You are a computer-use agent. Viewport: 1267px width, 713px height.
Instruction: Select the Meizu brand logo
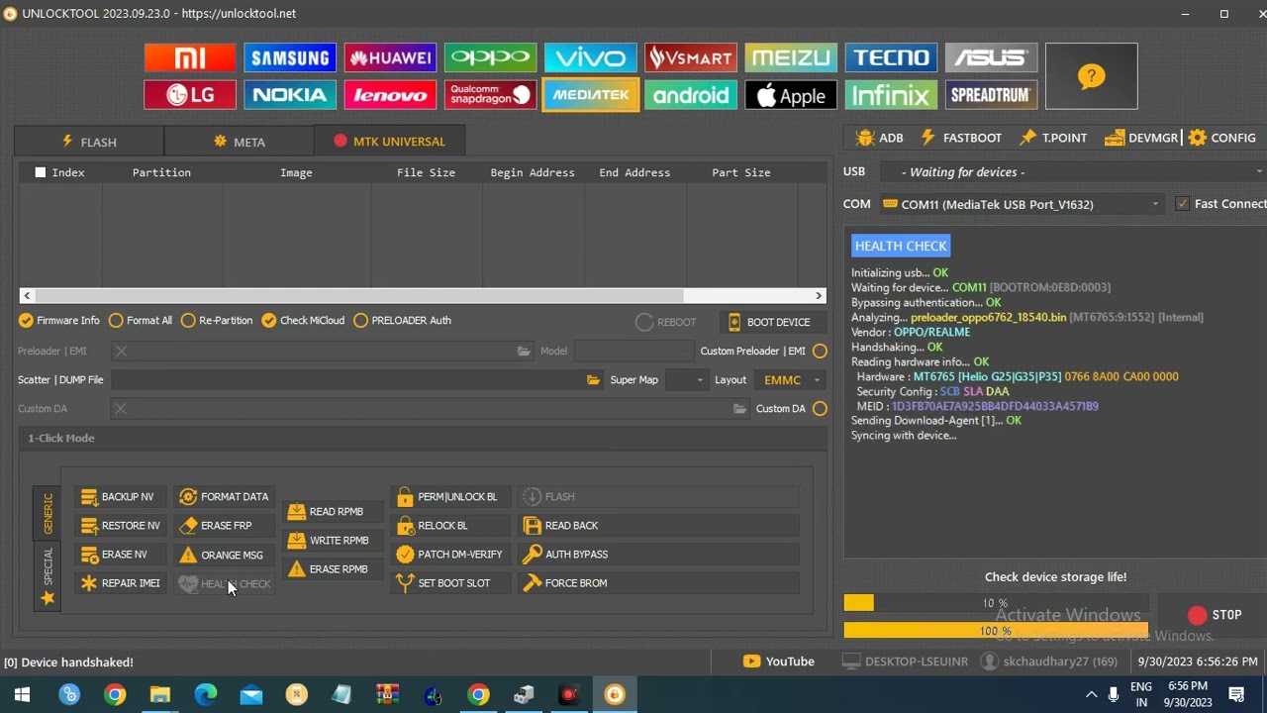790,57
